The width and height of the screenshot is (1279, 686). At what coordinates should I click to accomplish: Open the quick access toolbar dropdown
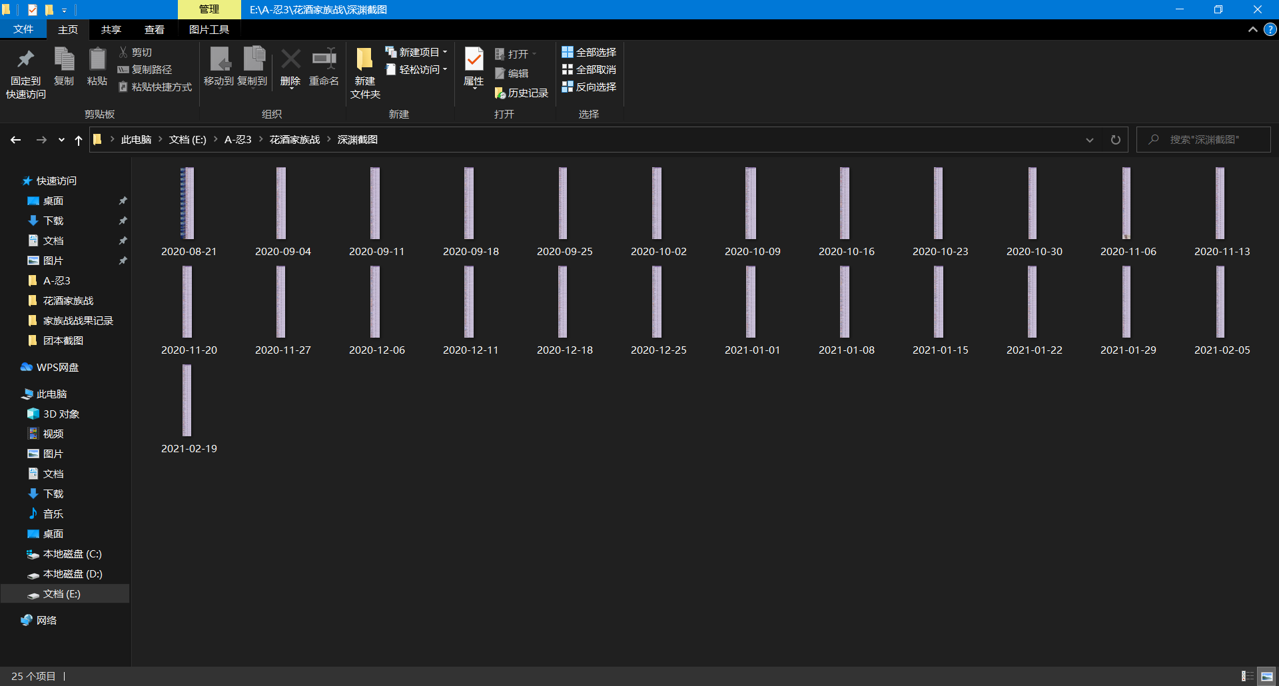click(x=65, y=10)
